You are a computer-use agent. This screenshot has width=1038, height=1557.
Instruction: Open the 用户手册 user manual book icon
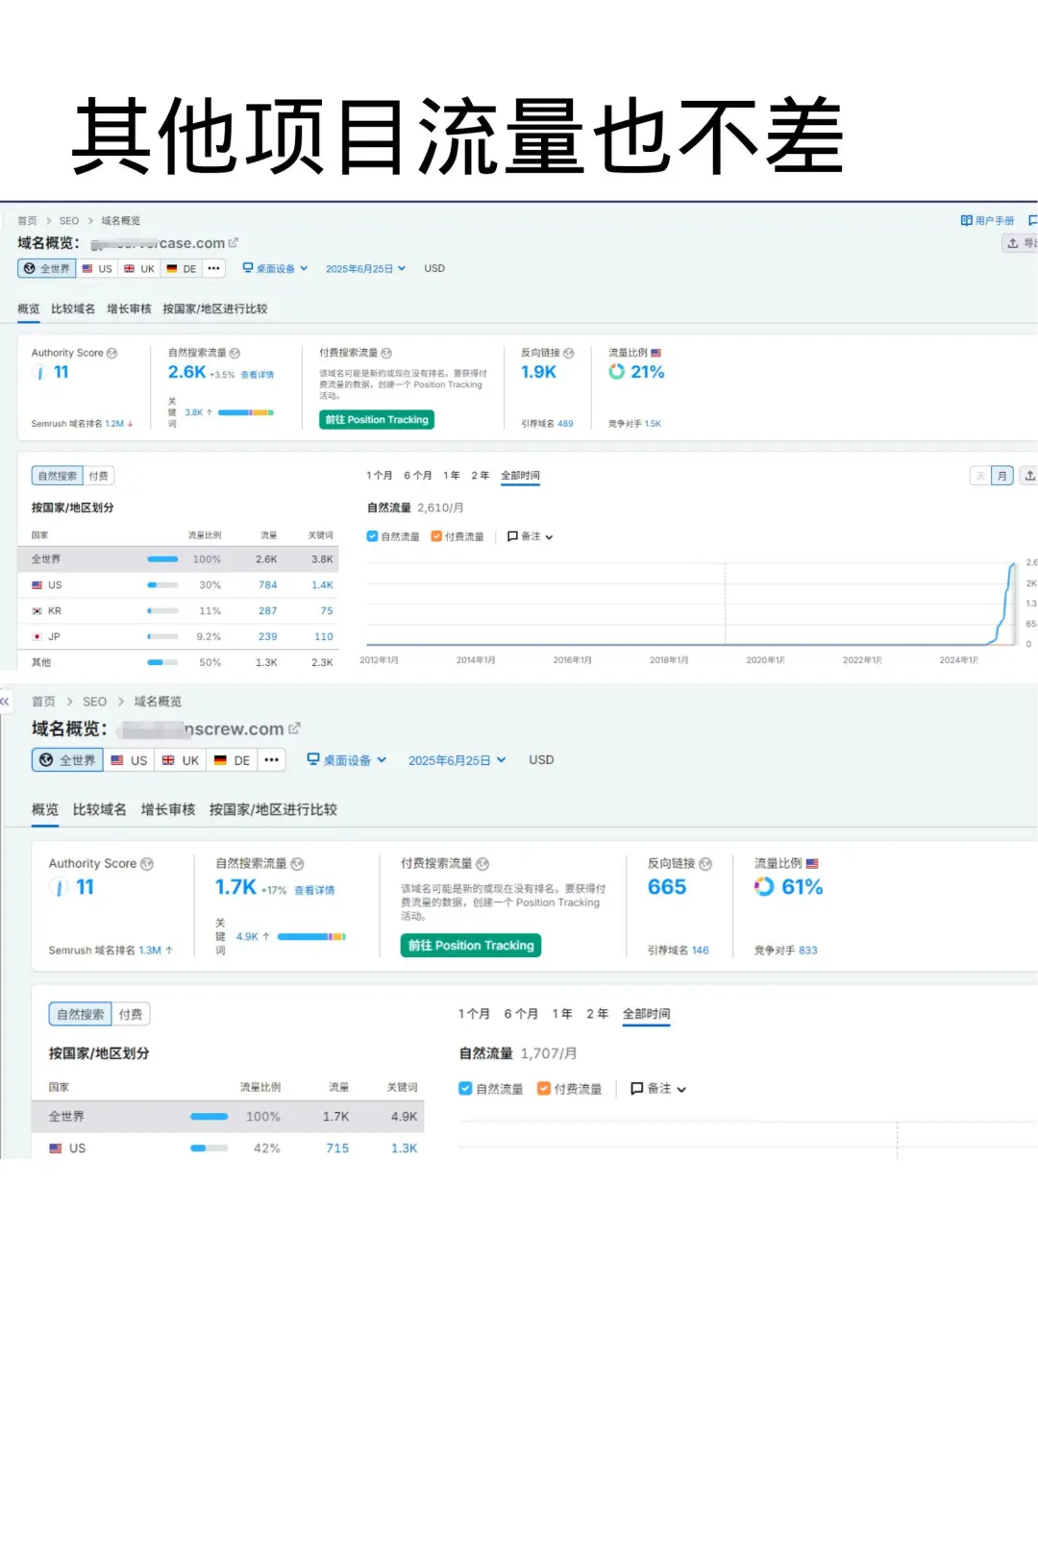(x=966, y=220)
